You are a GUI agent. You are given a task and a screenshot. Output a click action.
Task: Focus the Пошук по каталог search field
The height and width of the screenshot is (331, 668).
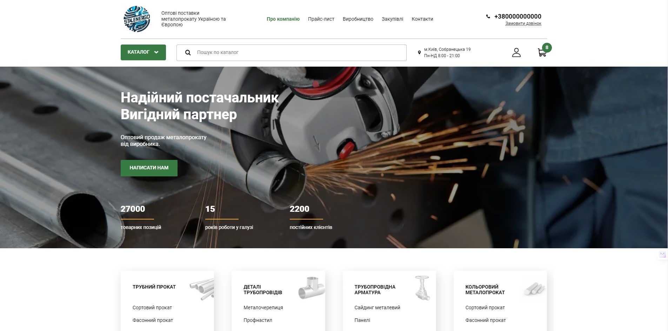[292, 53]
